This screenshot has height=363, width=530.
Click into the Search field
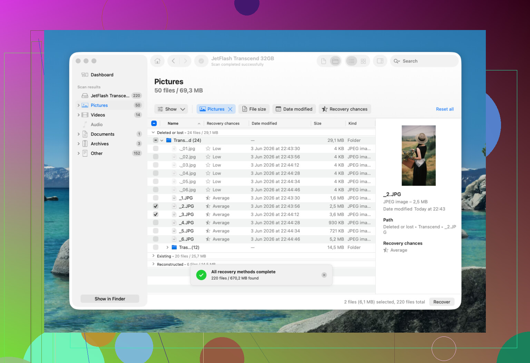tap(424, 61)
